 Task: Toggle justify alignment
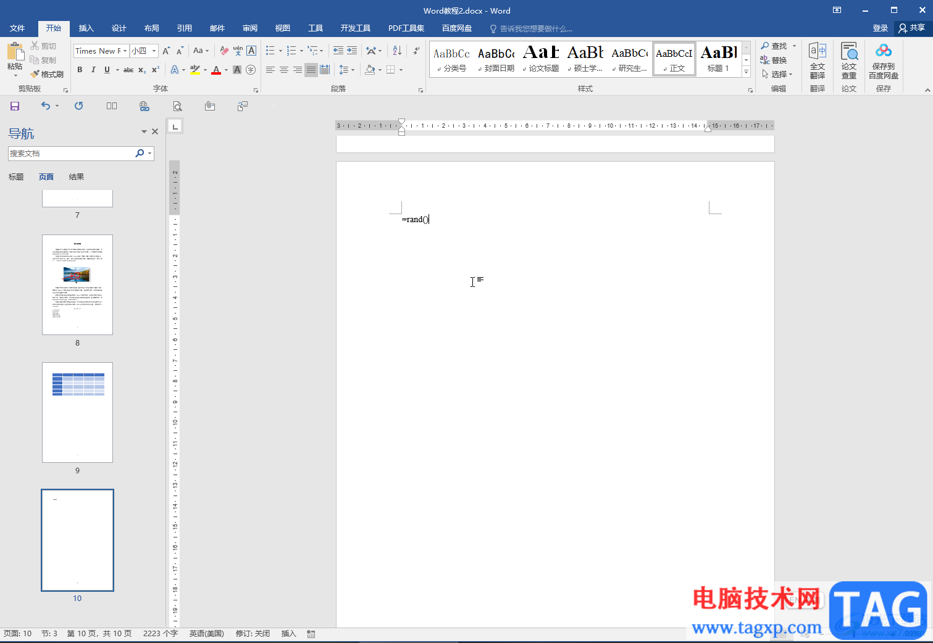pos(311,70)
